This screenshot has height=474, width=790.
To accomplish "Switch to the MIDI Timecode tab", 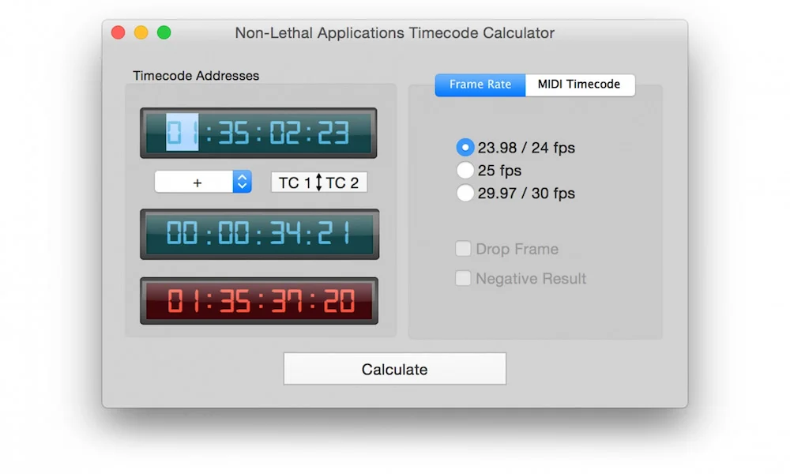I will click(x=579, y=84).
